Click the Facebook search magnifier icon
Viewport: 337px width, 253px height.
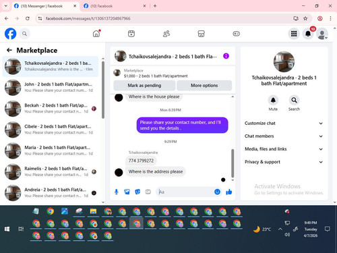[24, 34]
